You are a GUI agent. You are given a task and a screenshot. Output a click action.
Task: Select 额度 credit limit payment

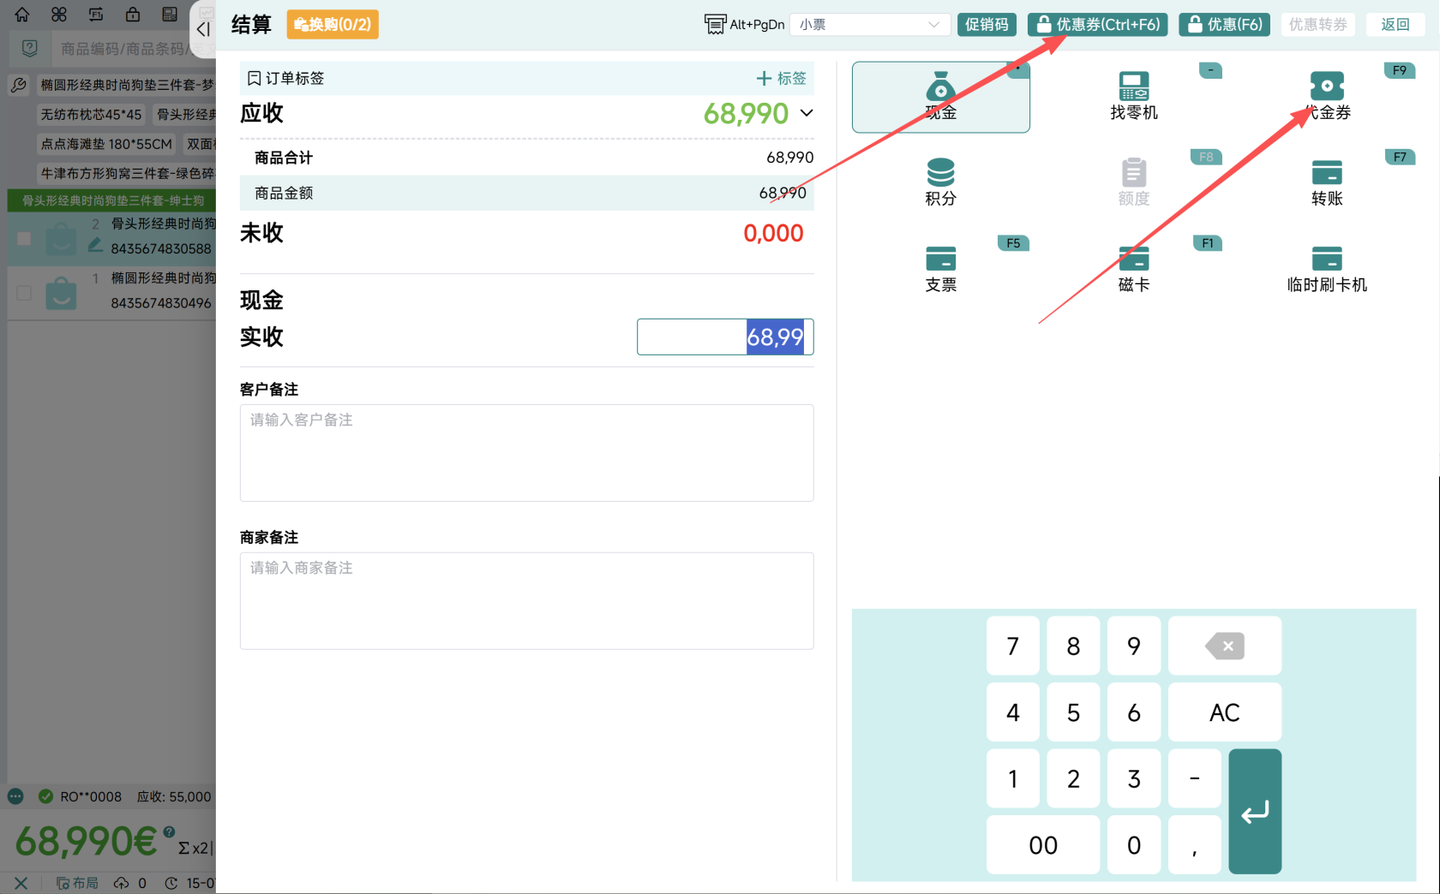pos(1133,182)
